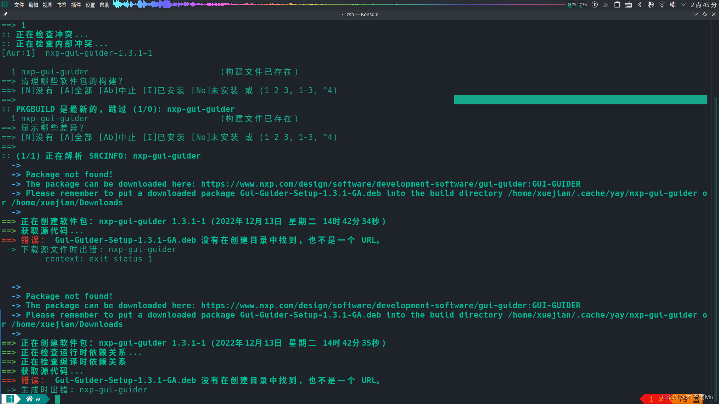719x404 pixels.
Task: Minimize the Konsole window
Action: 696,14
